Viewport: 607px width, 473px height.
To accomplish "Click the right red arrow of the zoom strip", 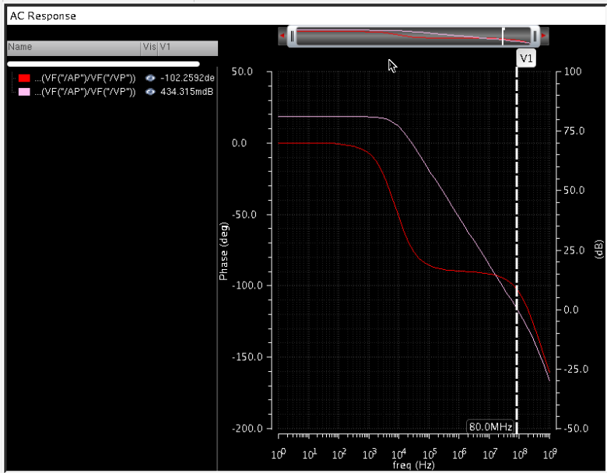I will (544, 36).
